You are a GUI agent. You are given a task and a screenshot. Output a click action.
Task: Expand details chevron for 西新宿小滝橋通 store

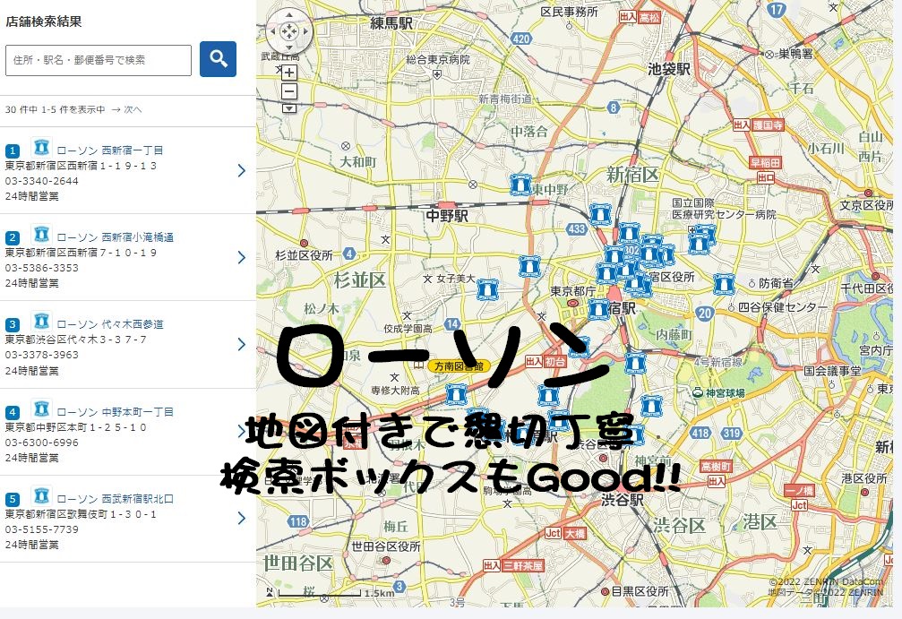coord(242,257)
